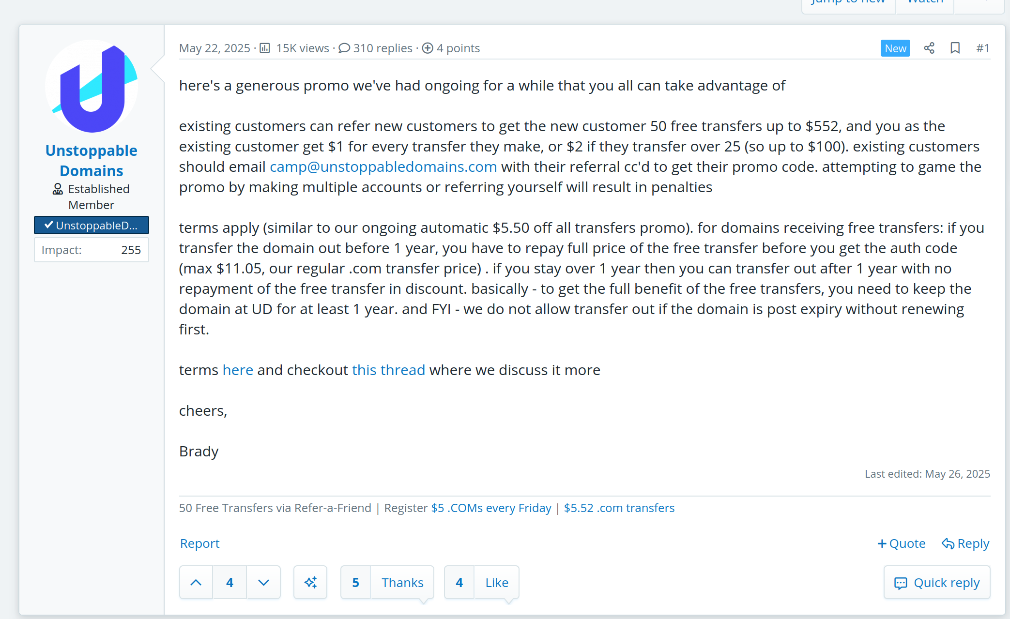Open the Quick reply box

tap(937, 582)
